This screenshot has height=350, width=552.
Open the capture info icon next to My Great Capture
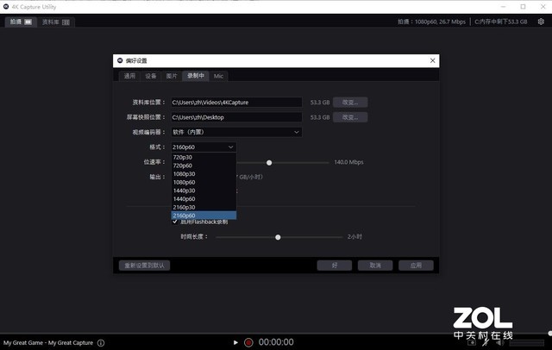[101, 343]
